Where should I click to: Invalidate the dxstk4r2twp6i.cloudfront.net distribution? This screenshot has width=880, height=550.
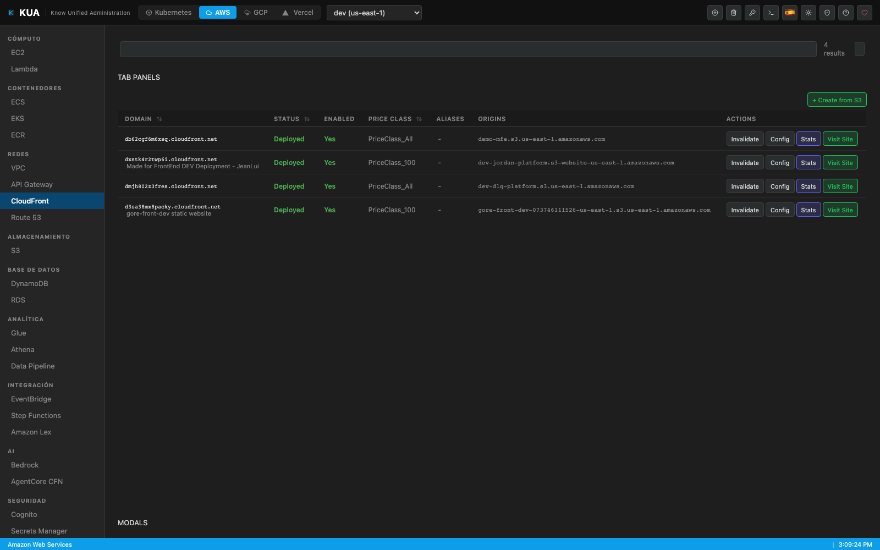[745, 163]
